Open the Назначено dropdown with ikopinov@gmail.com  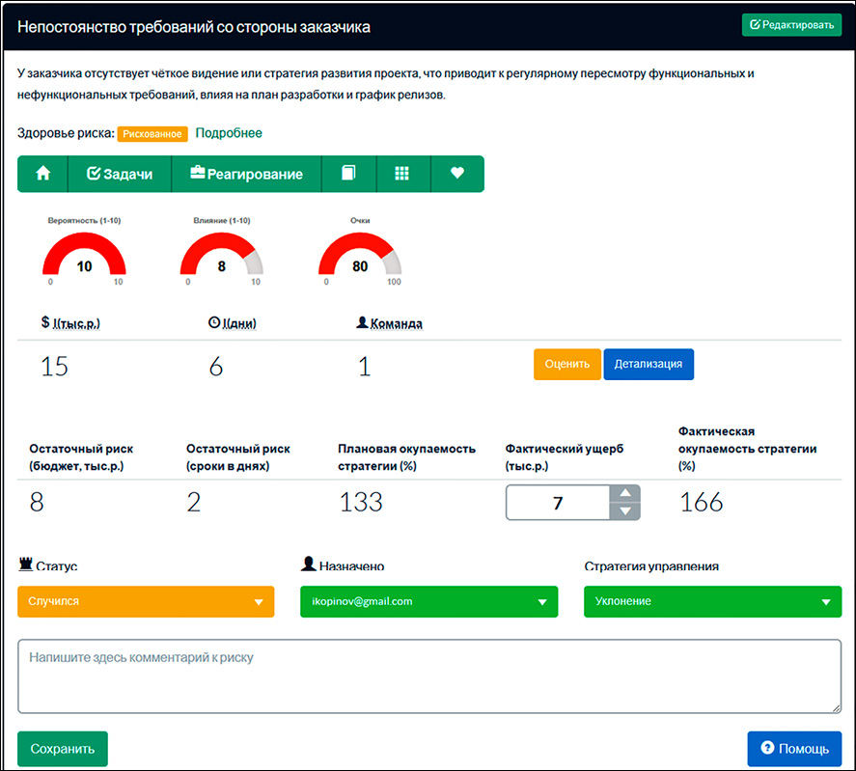click(x=428, y=601)
